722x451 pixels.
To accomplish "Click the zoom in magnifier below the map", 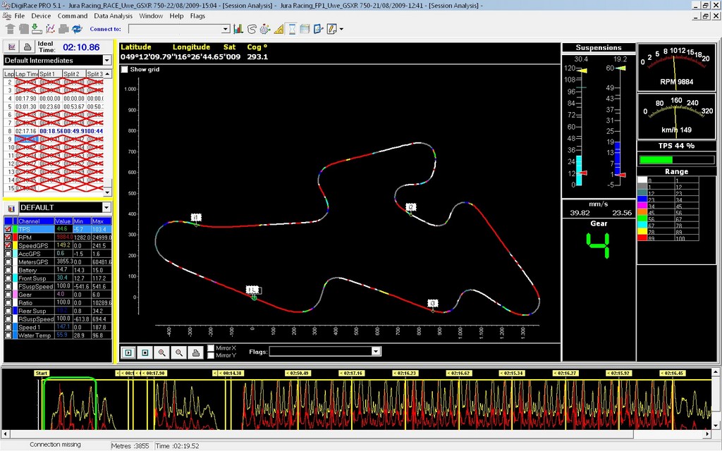I will [162, 352].
